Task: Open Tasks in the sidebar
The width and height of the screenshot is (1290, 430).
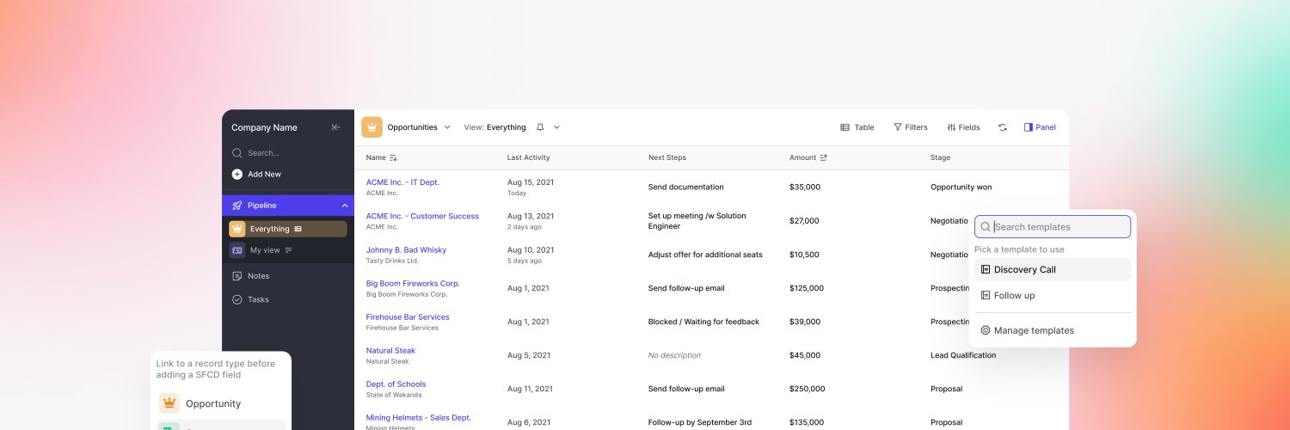Action: [x=258, y=299]
